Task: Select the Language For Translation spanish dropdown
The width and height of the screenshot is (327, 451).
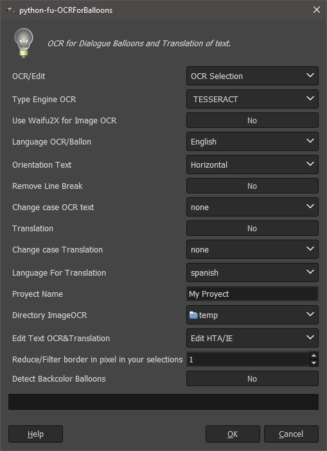Action: click(x=252, y=272)
